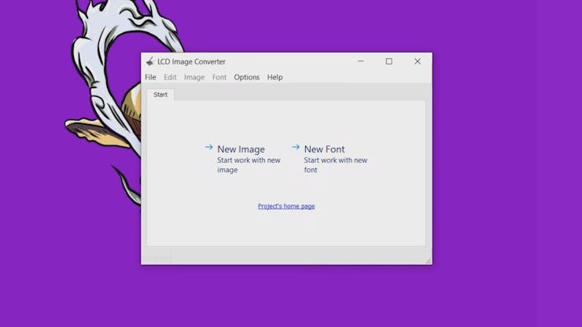The image size is (582, 327).
Task: Click the LCD Image Converter title text
Action: [x=191, y=61]
